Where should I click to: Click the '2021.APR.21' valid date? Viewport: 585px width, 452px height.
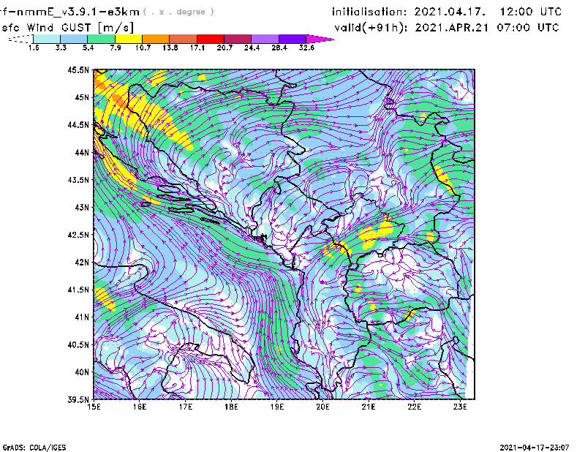coord(452,28)
